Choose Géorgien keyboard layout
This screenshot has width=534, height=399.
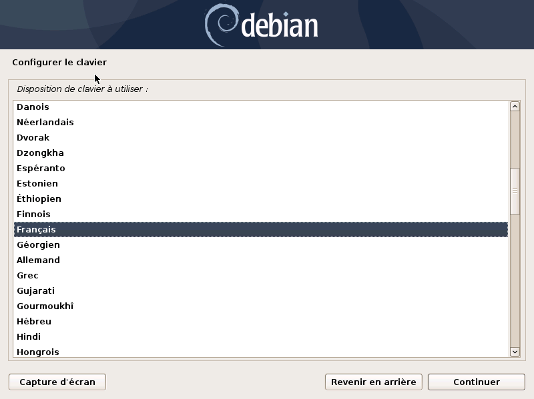tap(261, 244)
